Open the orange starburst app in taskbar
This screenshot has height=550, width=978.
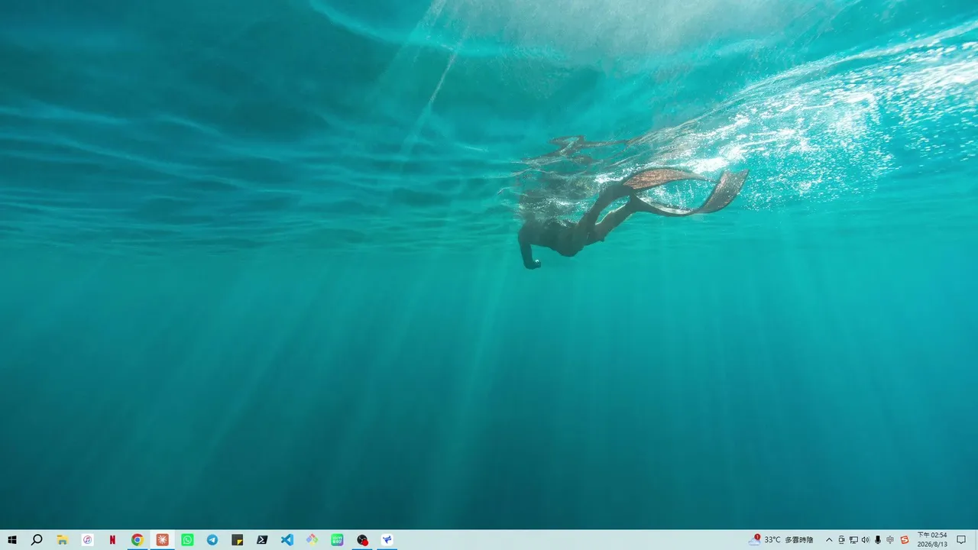click(162, 540)
